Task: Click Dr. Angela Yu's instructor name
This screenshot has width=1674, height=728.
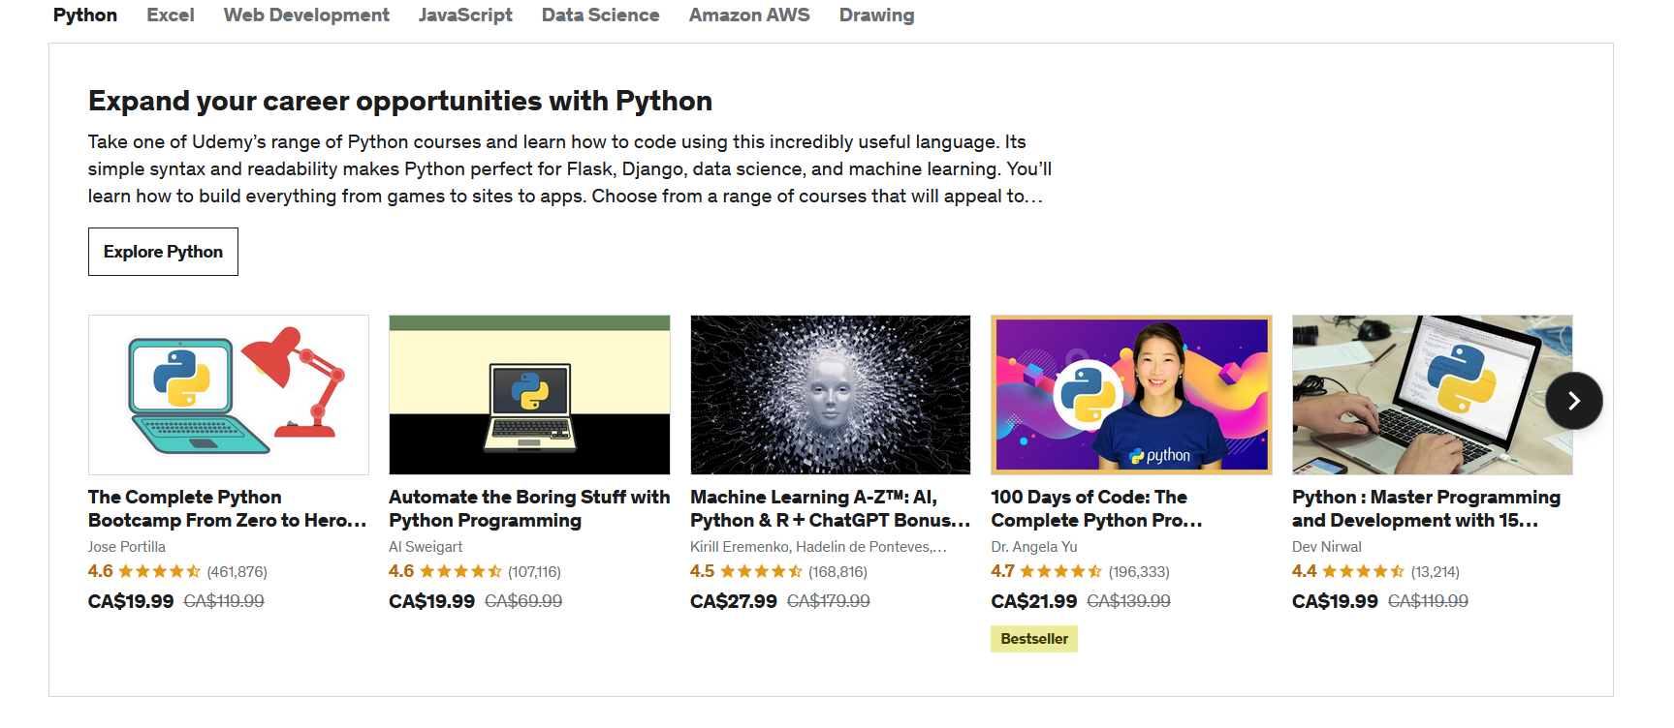Action: tap(1033, 546)
